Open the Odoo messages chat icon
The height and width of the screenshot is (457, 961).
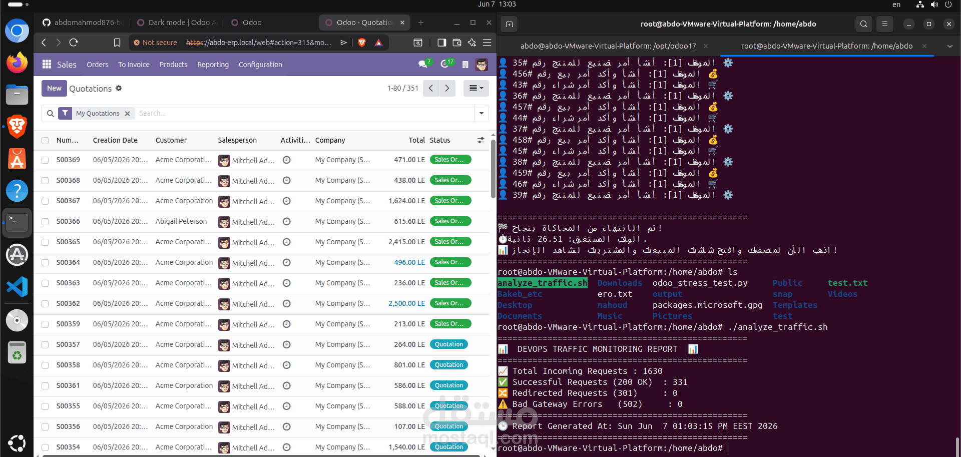click(x=424, y=64)
